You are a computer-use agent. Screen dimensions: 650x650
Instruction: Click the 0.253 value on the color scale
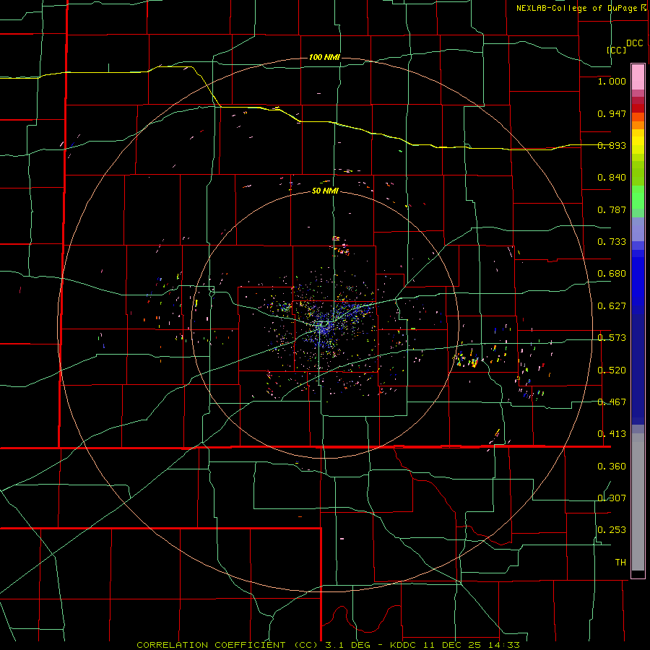click(612, 530)
